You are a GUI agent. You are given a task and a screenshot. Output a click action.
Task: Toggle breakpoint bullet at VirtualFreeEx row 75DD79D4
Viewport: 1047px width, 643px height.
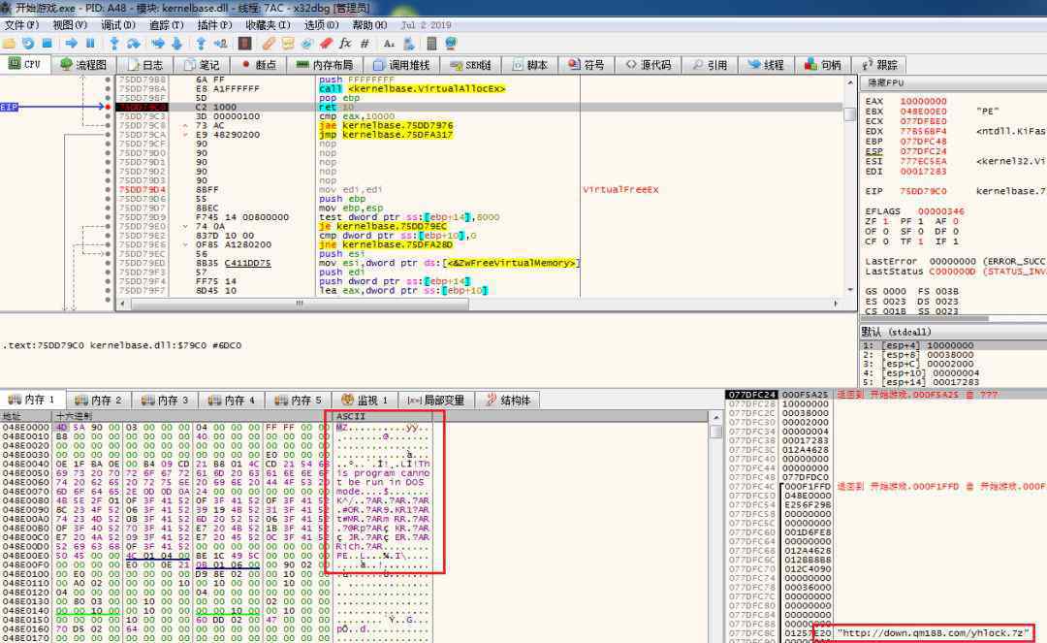point(108,190)
